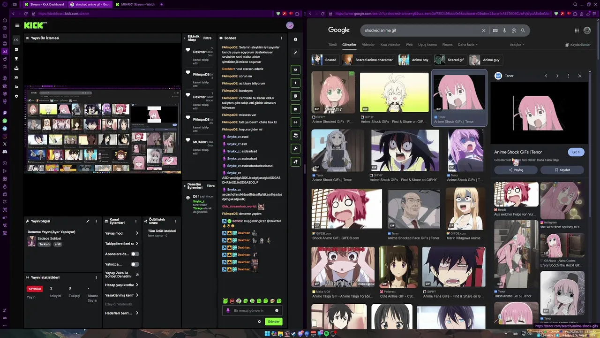600x338 pixels.
Task: Open Daha fazla dropdown in Google
Action: 468,45
